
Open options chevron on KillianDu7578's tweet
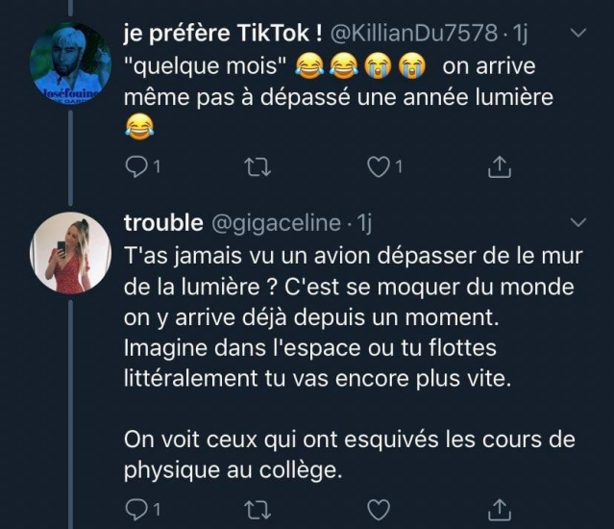578,33
